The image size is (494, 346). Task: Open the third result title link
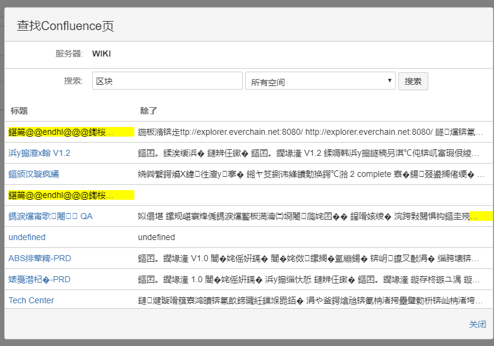(33, 175)
